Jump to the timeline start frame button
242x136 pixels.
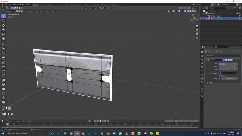click(95, 121)
